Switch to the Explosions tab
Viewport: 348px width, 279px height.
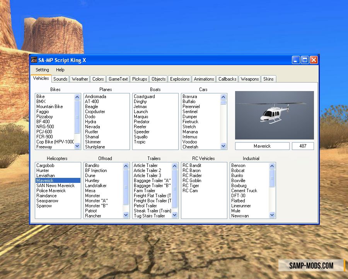180,79
